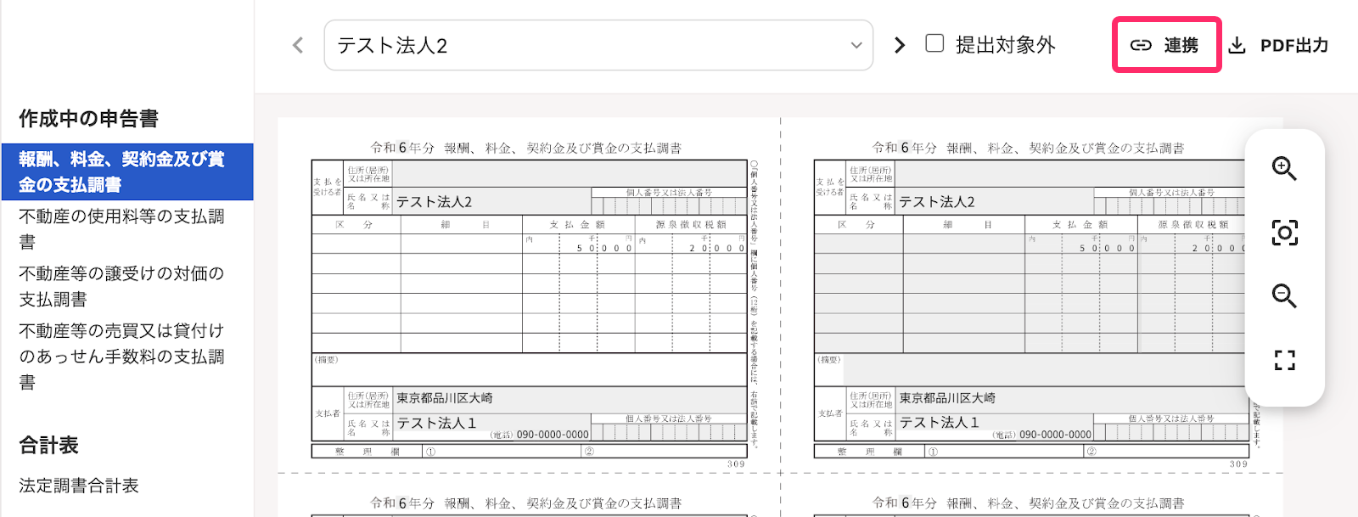Open the テスト法人2 dropdown
1358x517 pixels.
click(598, 45)
